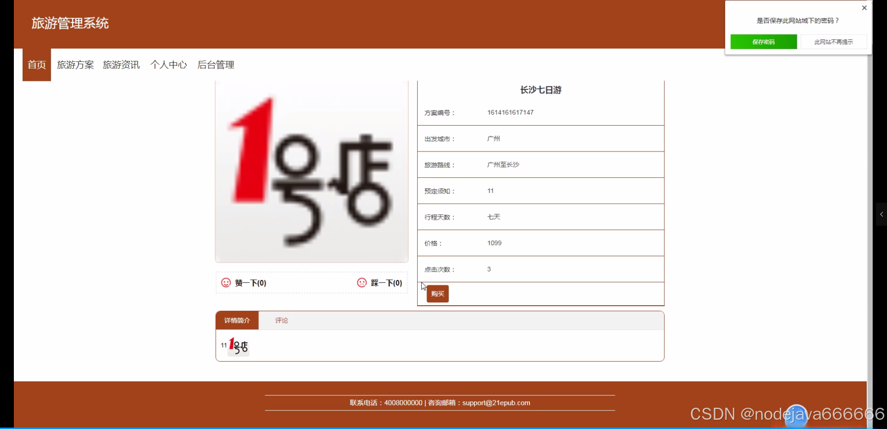Click the 赞一下(0) like text
The image size is (887, 429).
pyautogui.click(x=250, y=283)
